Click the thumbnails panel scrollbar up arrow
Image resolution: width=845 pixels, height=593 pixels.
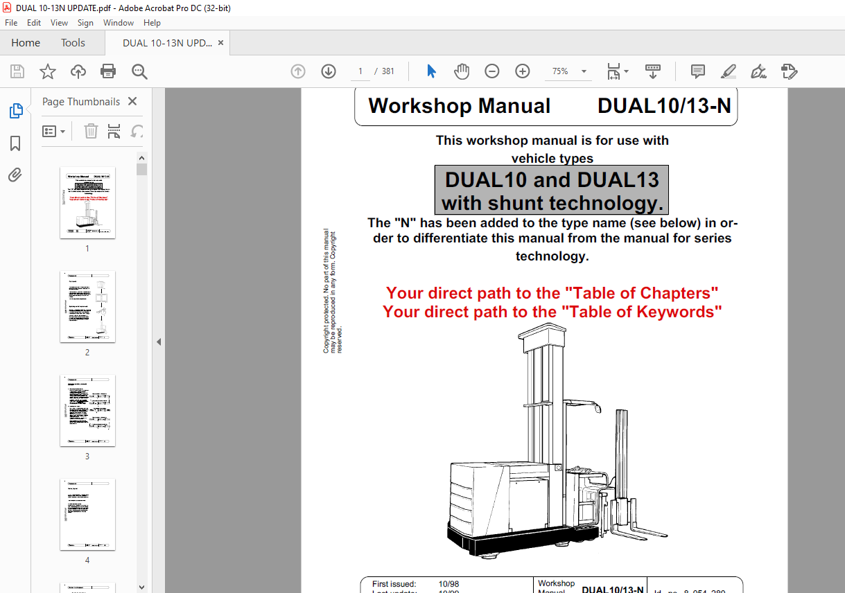click(141, 158)
